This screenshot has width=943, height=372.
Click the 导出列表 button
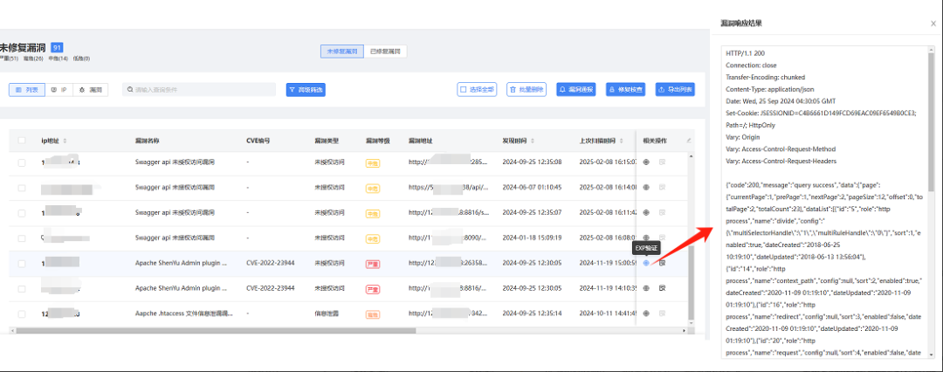675,90
